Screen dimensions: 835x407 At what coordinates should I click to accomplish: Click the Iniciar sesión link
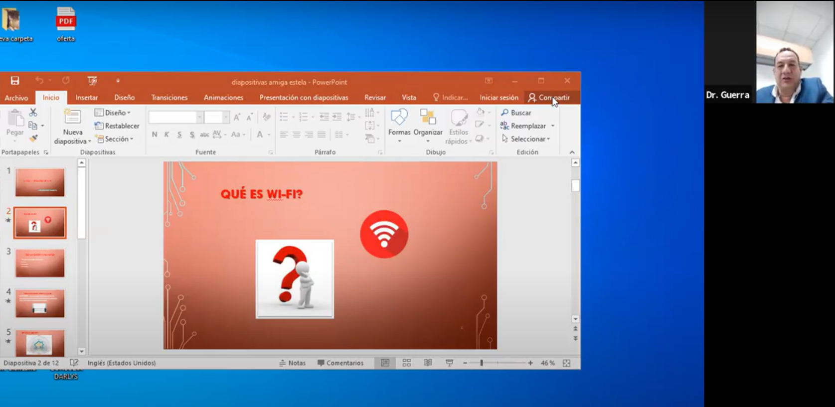(x=499, y=98)
